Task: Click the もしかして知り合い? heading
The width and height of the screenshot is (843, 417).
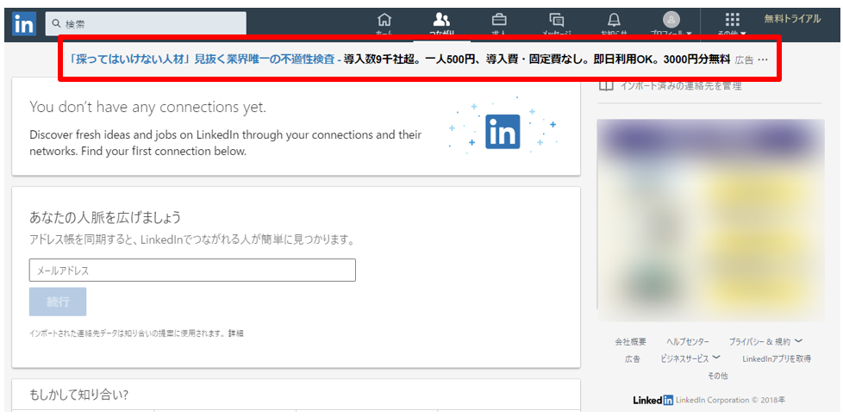Action: [x=78, y=395]
